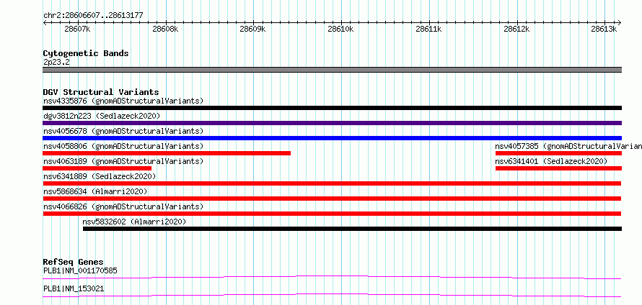Select the nsv6341889 red variant bar

point(332,183)
